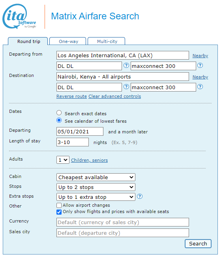Uncheck Only show flights with available seats

tap(59, 212)
